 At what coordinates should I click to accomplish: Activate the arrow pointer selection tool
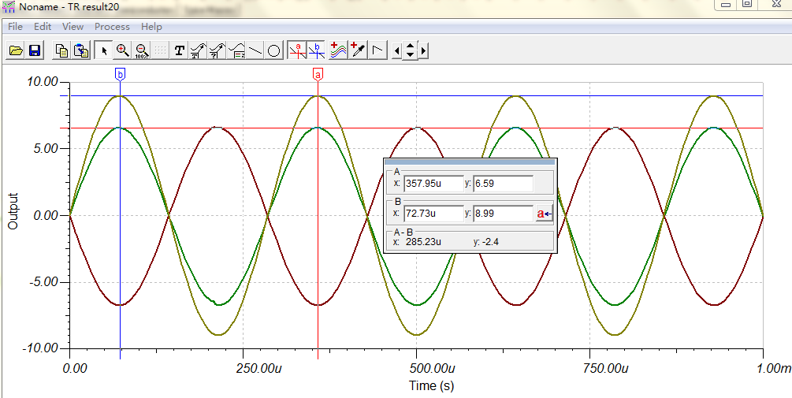(x=104, y=51)
